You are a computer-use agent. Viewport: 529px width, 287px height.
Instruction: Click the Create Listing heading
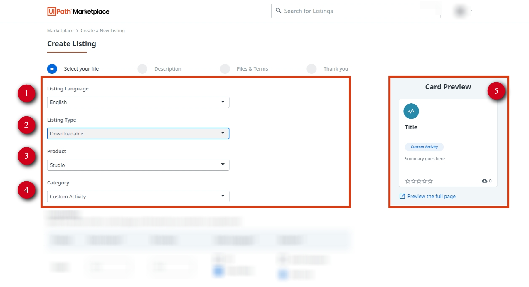pyautogui.click(x=72, y=44)
